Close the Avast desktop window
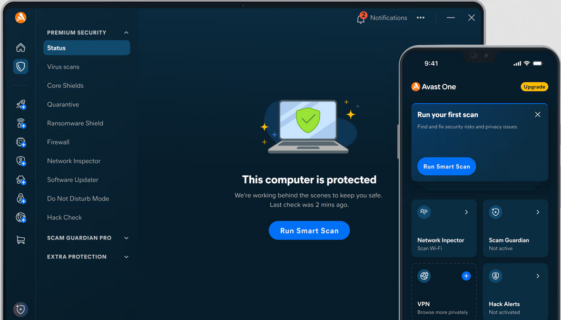 471,17
